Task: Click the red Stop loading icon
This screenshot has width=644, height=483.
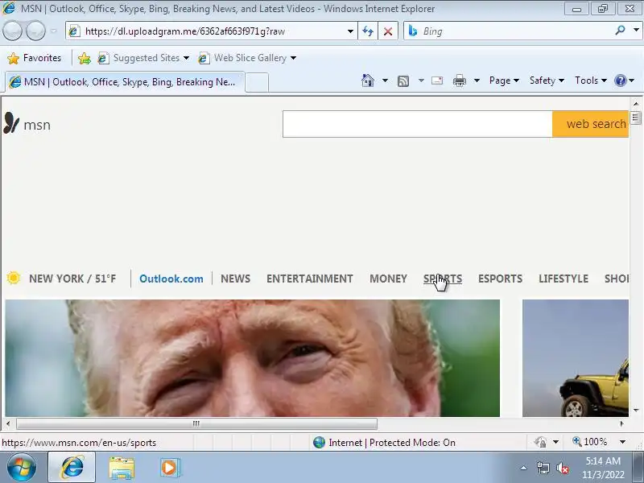Action: click(x=388, y=31)
